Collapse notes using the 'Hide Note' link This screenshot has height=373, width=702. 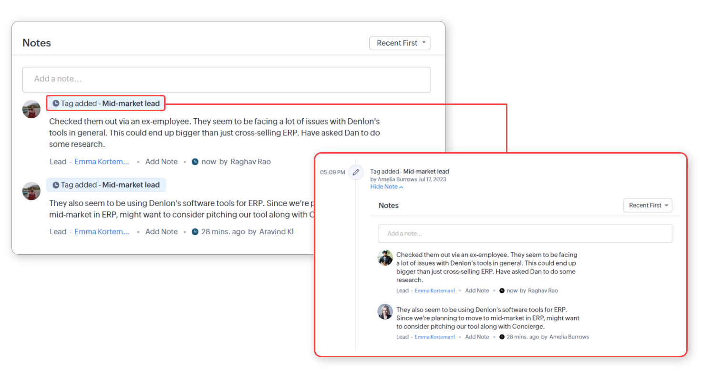[386, 186]
